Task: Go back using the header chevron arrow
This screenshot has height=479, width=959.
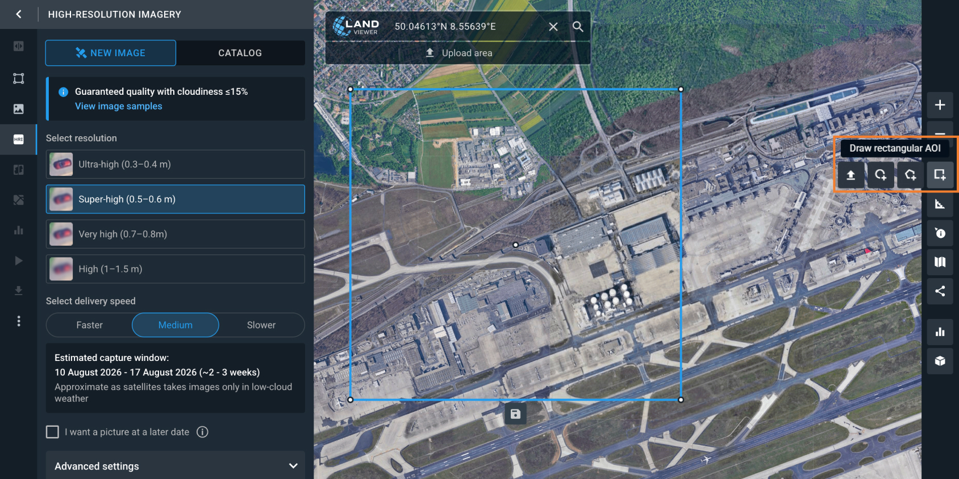Action: click(x=19, y=14)
